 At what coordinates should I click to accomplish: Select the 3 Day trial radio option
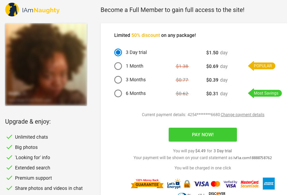click(x=118, y=53)
